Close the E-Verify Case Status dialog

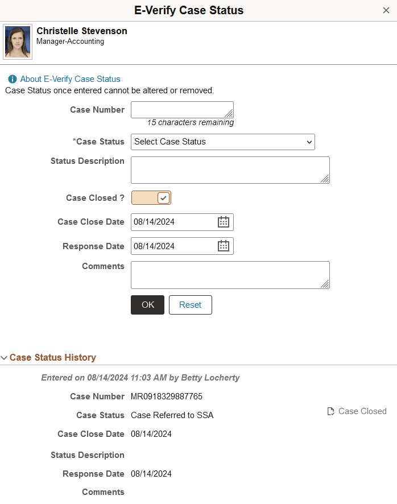[386, 10]
